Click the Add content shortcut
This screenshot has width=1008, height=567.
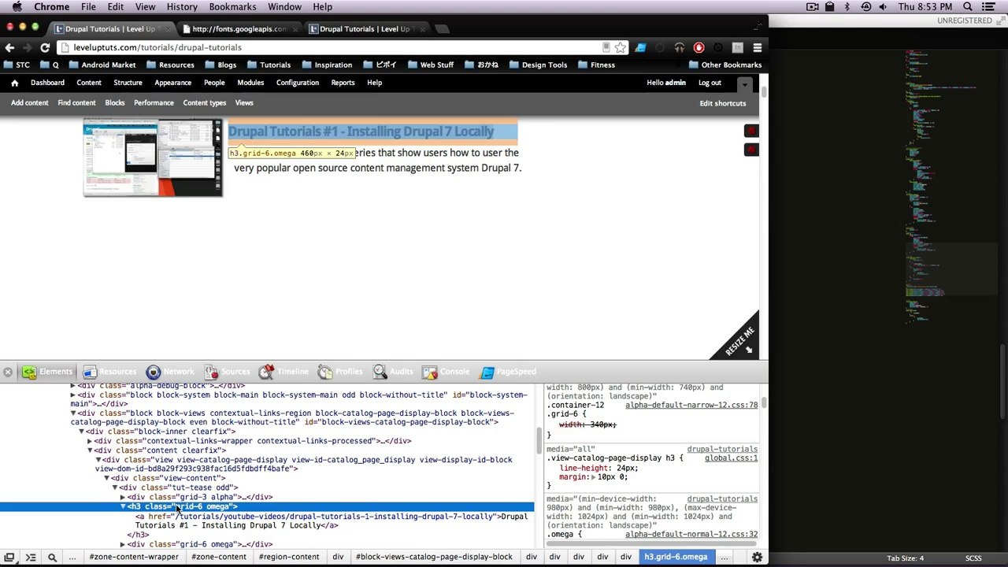29,102
